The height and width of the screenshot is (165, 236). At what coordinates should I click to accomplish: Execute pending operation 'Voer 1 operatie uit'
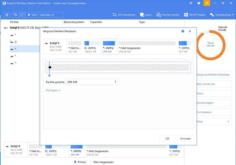point(45,15)
